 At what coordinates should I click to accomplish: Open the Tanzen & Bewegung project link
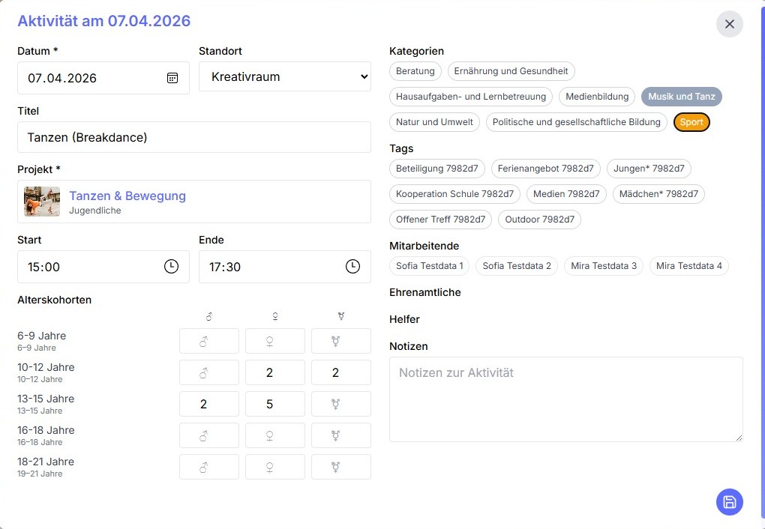coord(127,196)
